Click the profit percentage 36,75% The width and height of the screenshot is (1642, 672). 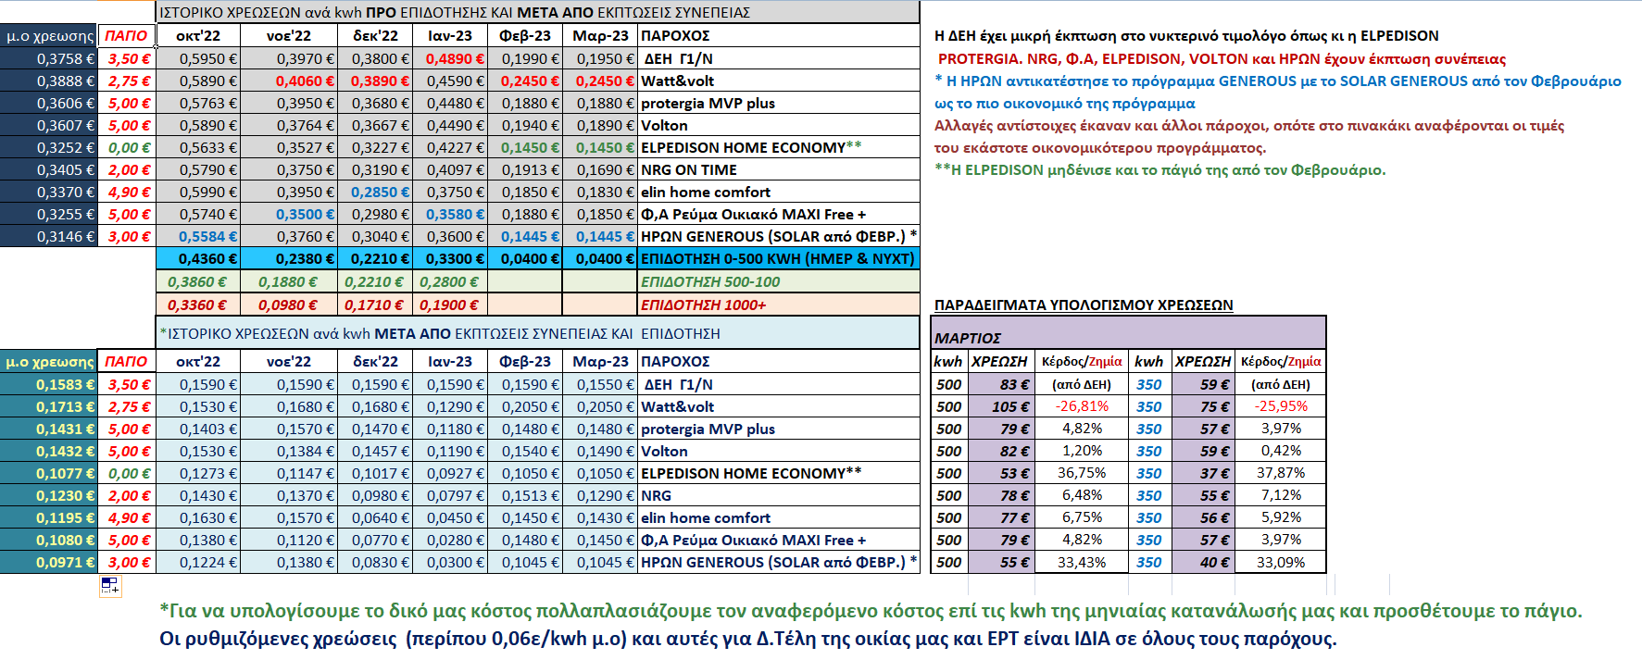pos(1082,473)
